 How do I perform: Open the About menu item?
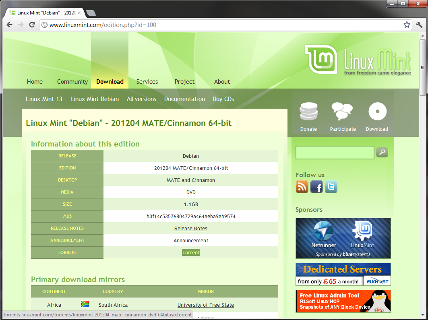point(222,82)
